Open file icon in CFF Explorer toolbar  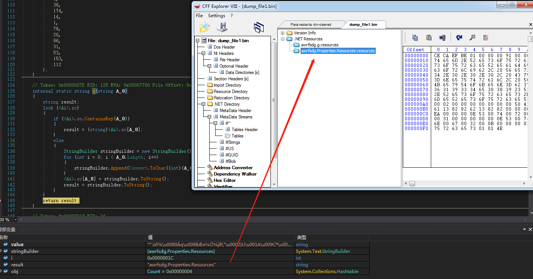pos(205,27)
